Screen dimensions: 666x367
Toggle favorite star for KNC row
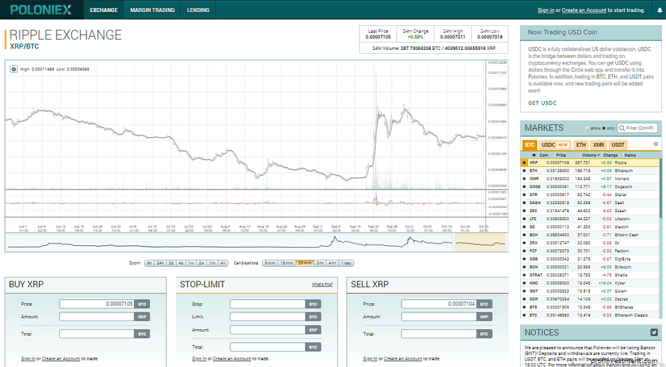pos(524,283)
